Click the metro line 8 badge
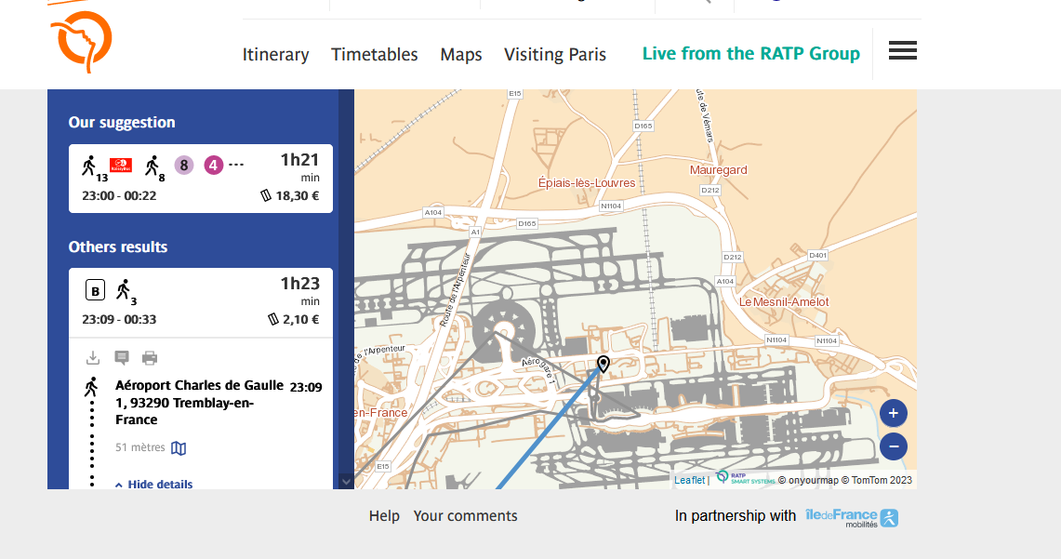This screenshot has width=1061, height=559. point(184,166)
